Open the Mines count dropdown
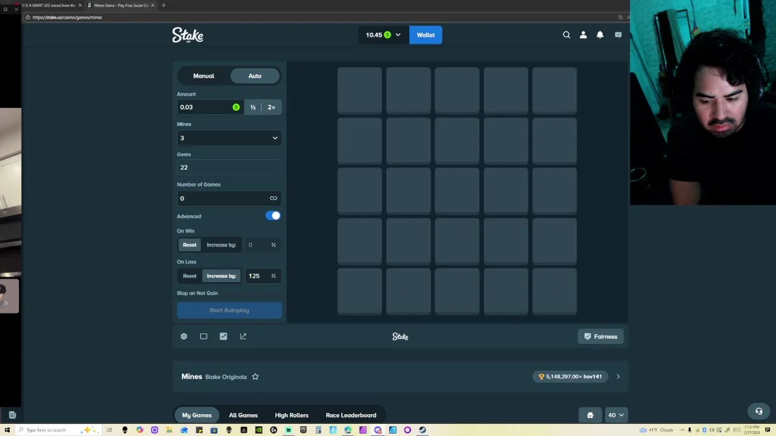 click(x=229, y=138)
